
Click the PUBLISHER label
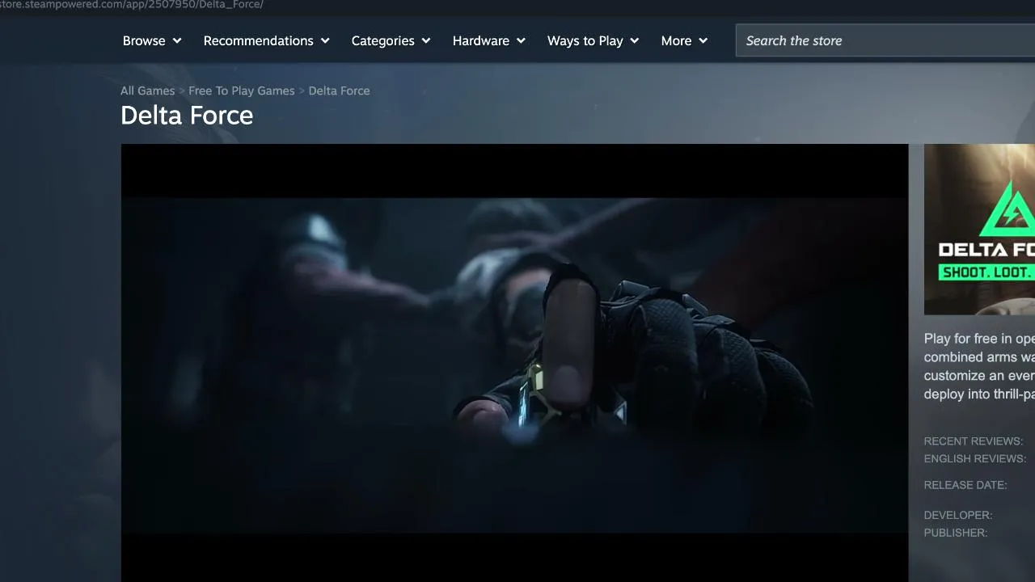tap(956, 533)
